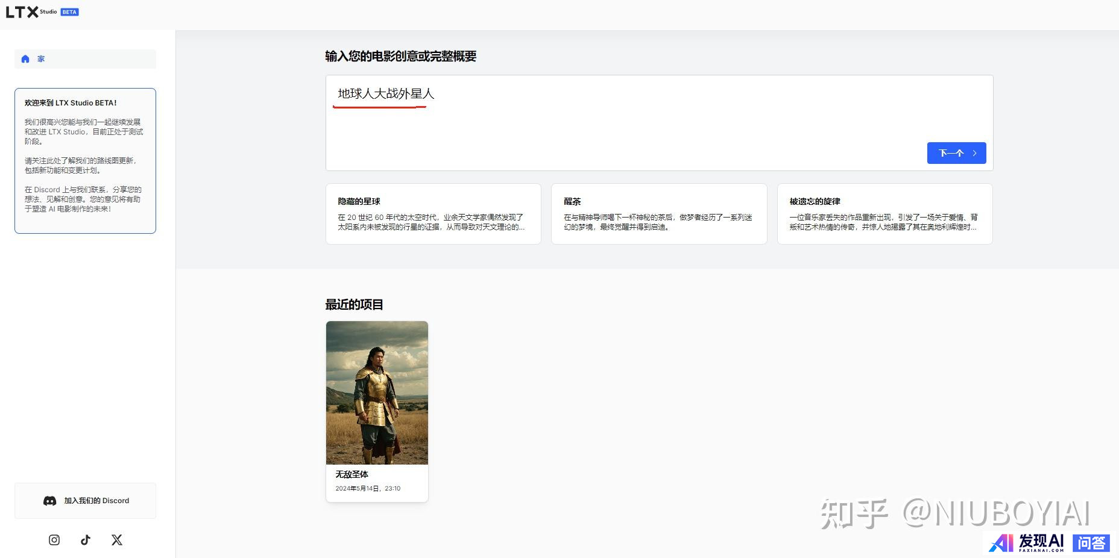Open the X icon at sidebar bottom
The height and width of the screenshot is (558, 1119).
tap(116, 540)
